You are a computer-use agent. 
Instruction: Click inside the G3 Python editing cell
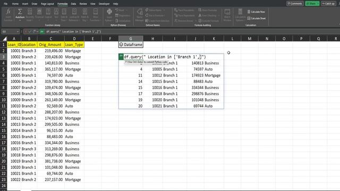(171, 57)
